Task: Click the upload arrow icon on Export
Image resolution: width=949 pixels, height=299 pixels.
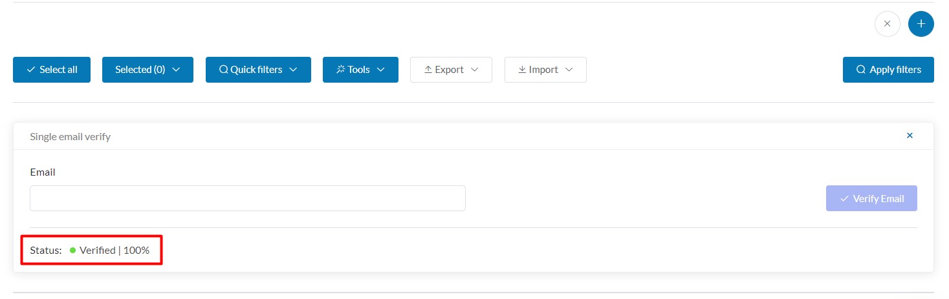Action: (428, 70)
